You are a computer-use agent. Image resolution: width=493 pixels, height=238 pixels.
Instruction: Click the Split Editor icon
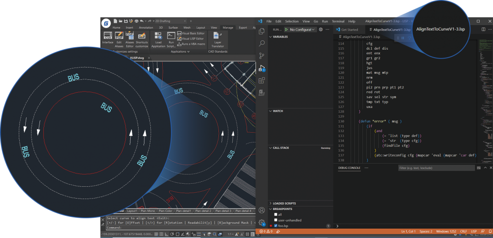[x=484, y=30]
